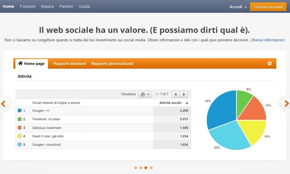Advance carousel with the right arrow

pyautogui.click(x=286, y=104)
